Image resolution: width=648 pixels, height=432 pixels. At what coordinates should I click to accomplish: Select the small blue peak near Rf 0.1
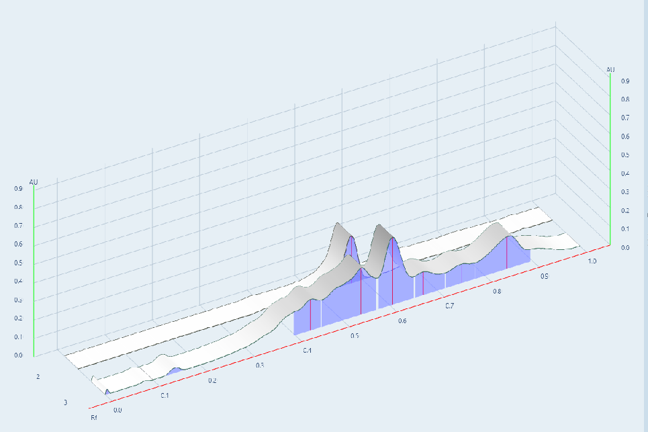(x=174, y=370)
